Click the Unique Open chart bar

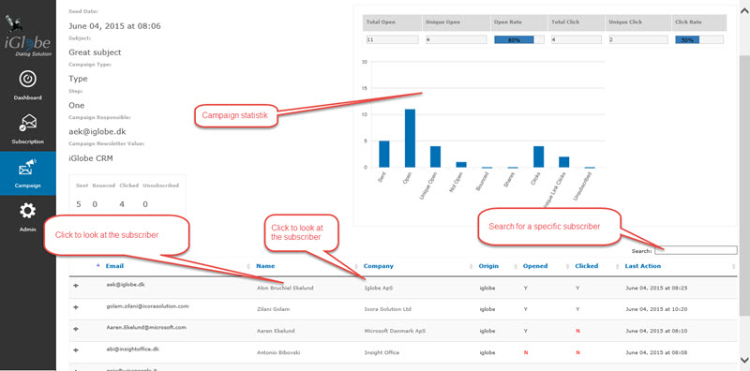coord(435,156)
